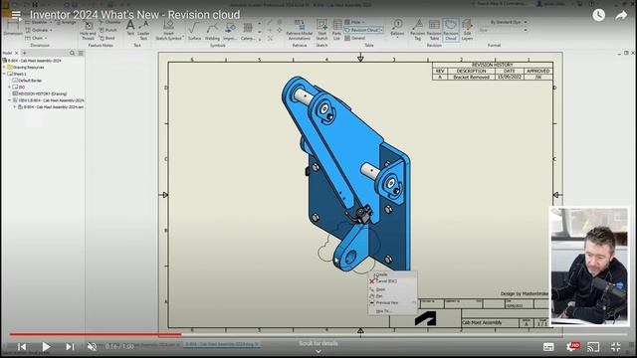Click the Revision Cloud ribbon button

451,30
